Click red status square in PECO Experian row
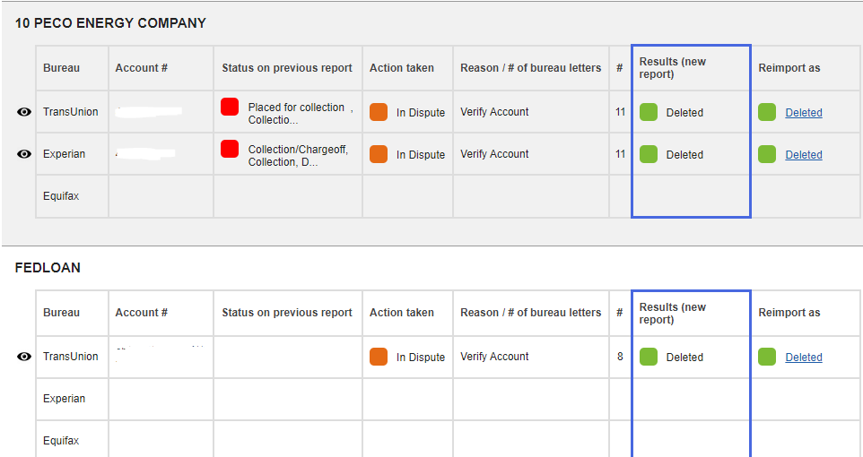The width and height of the screenshot is (863, 457). pyautogui.click(x=230, y=149)
